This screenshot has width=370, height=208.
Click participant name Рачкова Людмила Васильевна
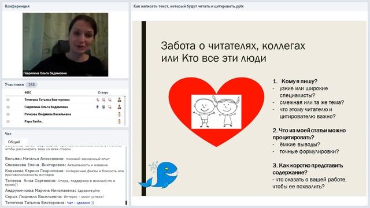pos(47,114)
